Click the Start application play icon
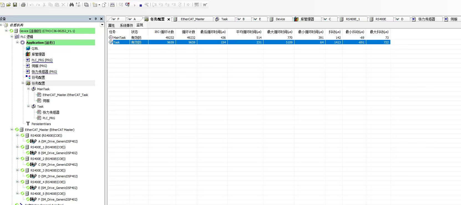Screen dimensions: 461x205 click(135, 5)
